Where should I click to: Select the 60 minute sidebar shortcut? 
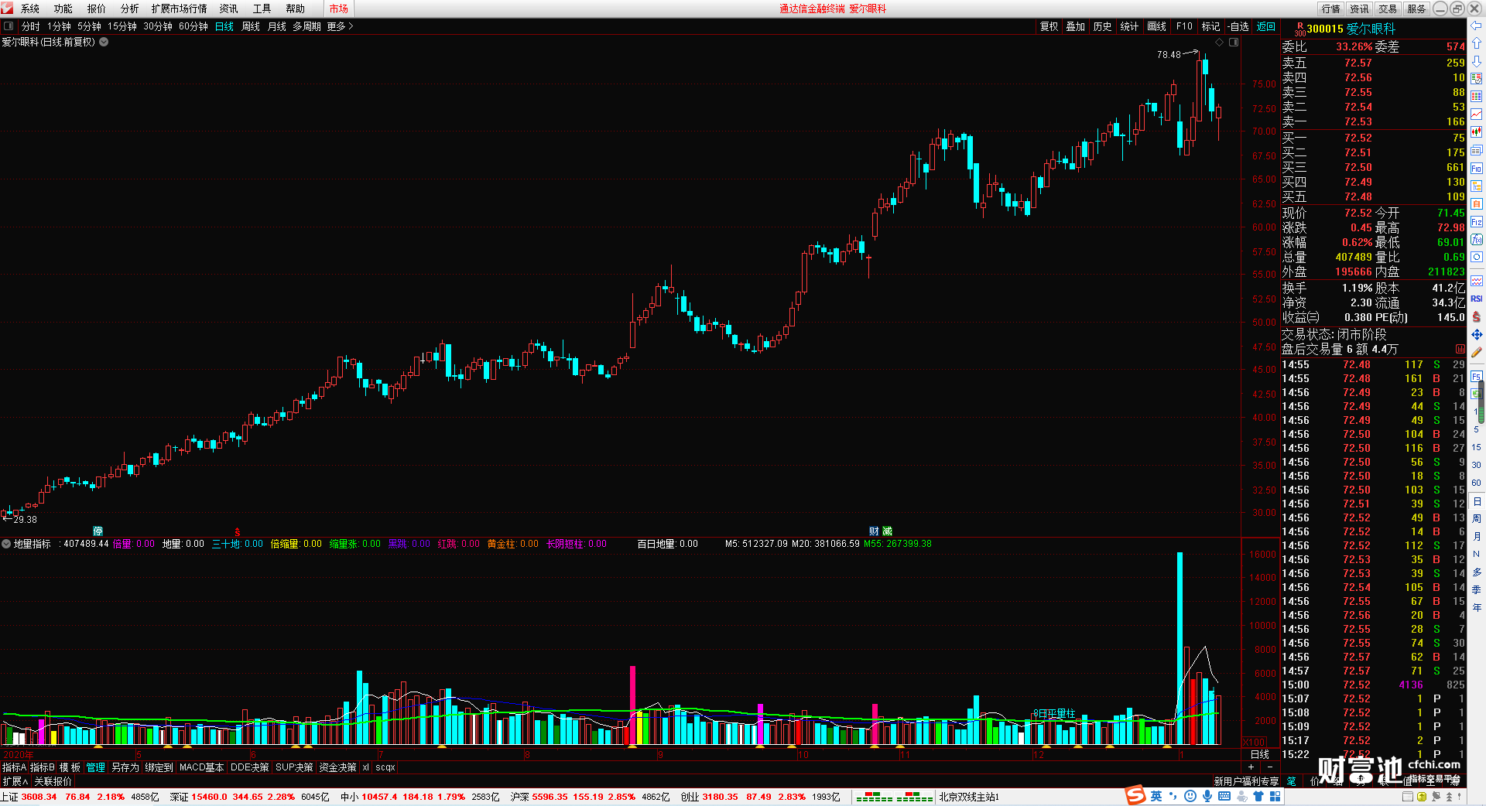tap(1476, 483)
